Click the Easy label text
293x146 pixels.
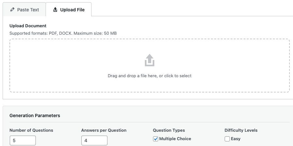coord(236,139)
